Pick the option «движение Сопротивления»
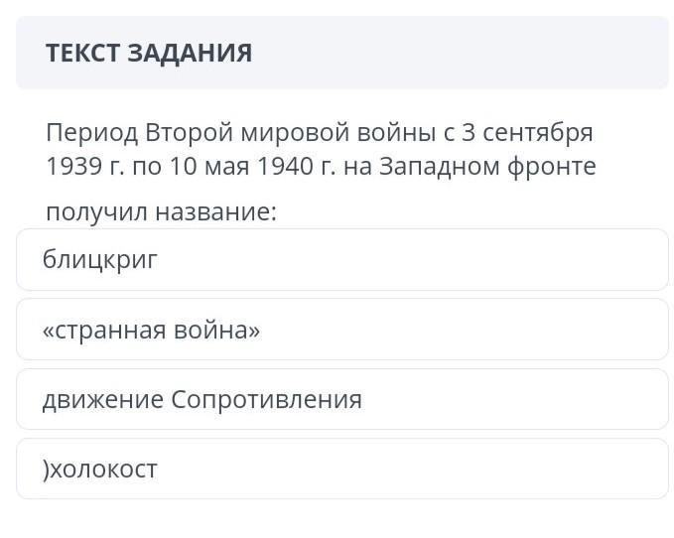674x538 pixels. click(341, 399)
